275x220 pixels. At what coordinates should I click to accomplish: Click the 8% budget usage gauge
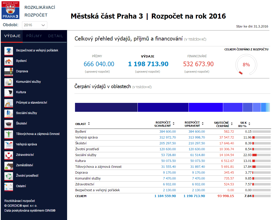tap(246, 65)
